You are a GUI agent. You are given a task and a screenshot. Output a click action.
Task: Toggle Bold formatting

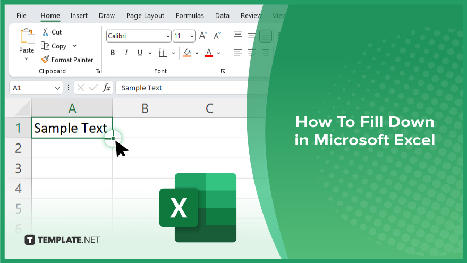113,53
